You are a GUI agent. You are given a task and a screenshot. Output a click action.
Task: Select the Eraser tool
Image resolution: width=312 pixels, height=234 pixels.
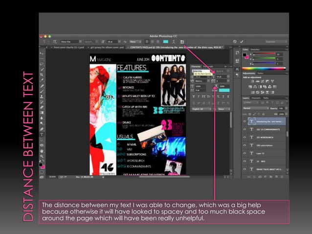pyautogui.click(x=42, y=107)
